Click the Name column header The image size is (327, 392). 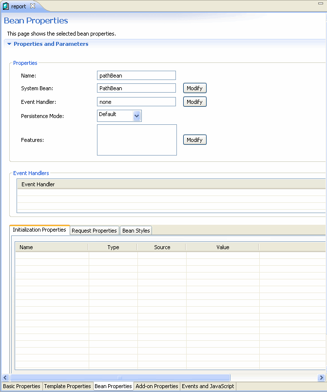52,247
